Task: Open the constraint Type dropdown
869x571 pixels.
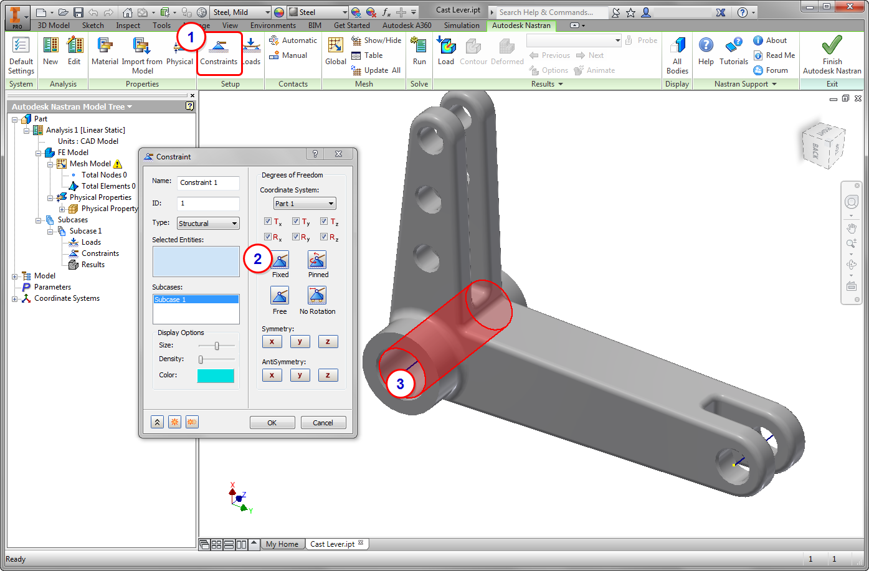Action: coord(208,224)
